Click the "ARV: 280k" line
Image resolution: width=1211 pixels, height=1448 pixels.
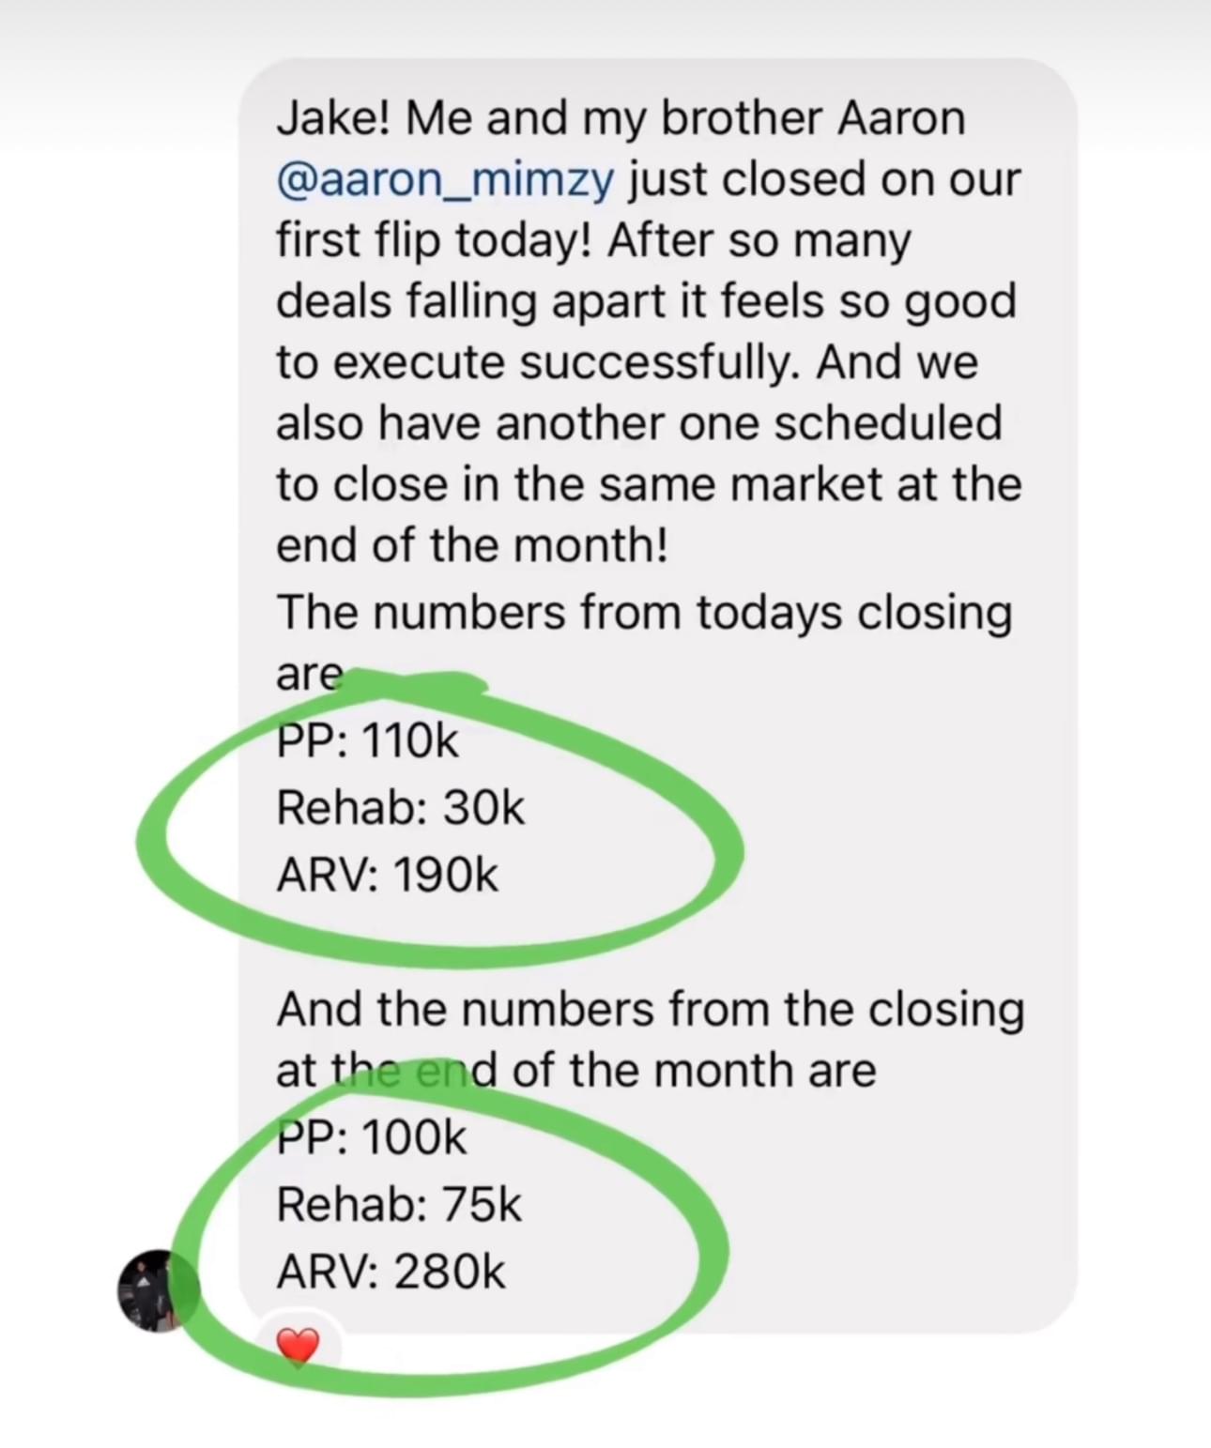[391, 1272]
